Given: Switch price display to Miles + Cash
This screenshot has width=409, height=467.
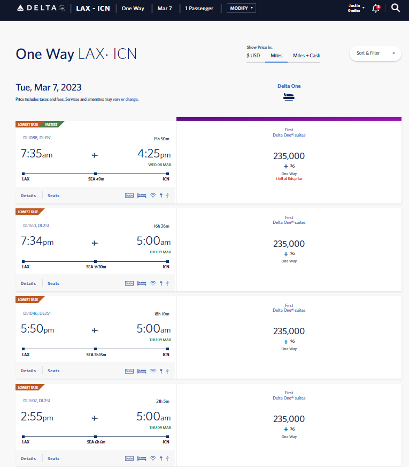Looking at the screenshot, I should pos(305,55).
